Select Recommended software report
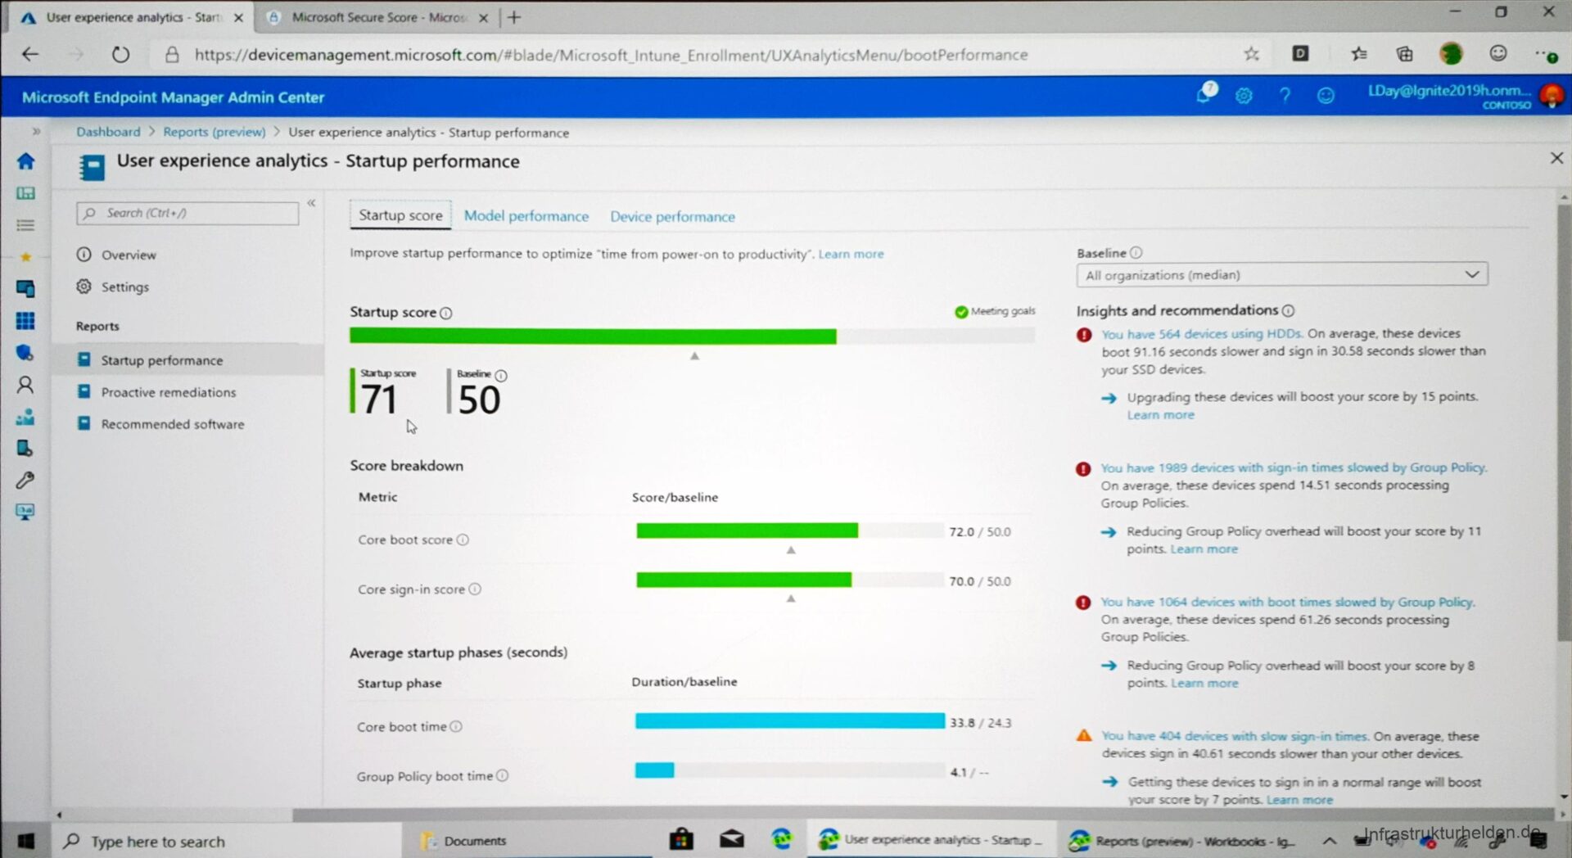This screenshot has height=858, width=1572. (x=172, y=424)
